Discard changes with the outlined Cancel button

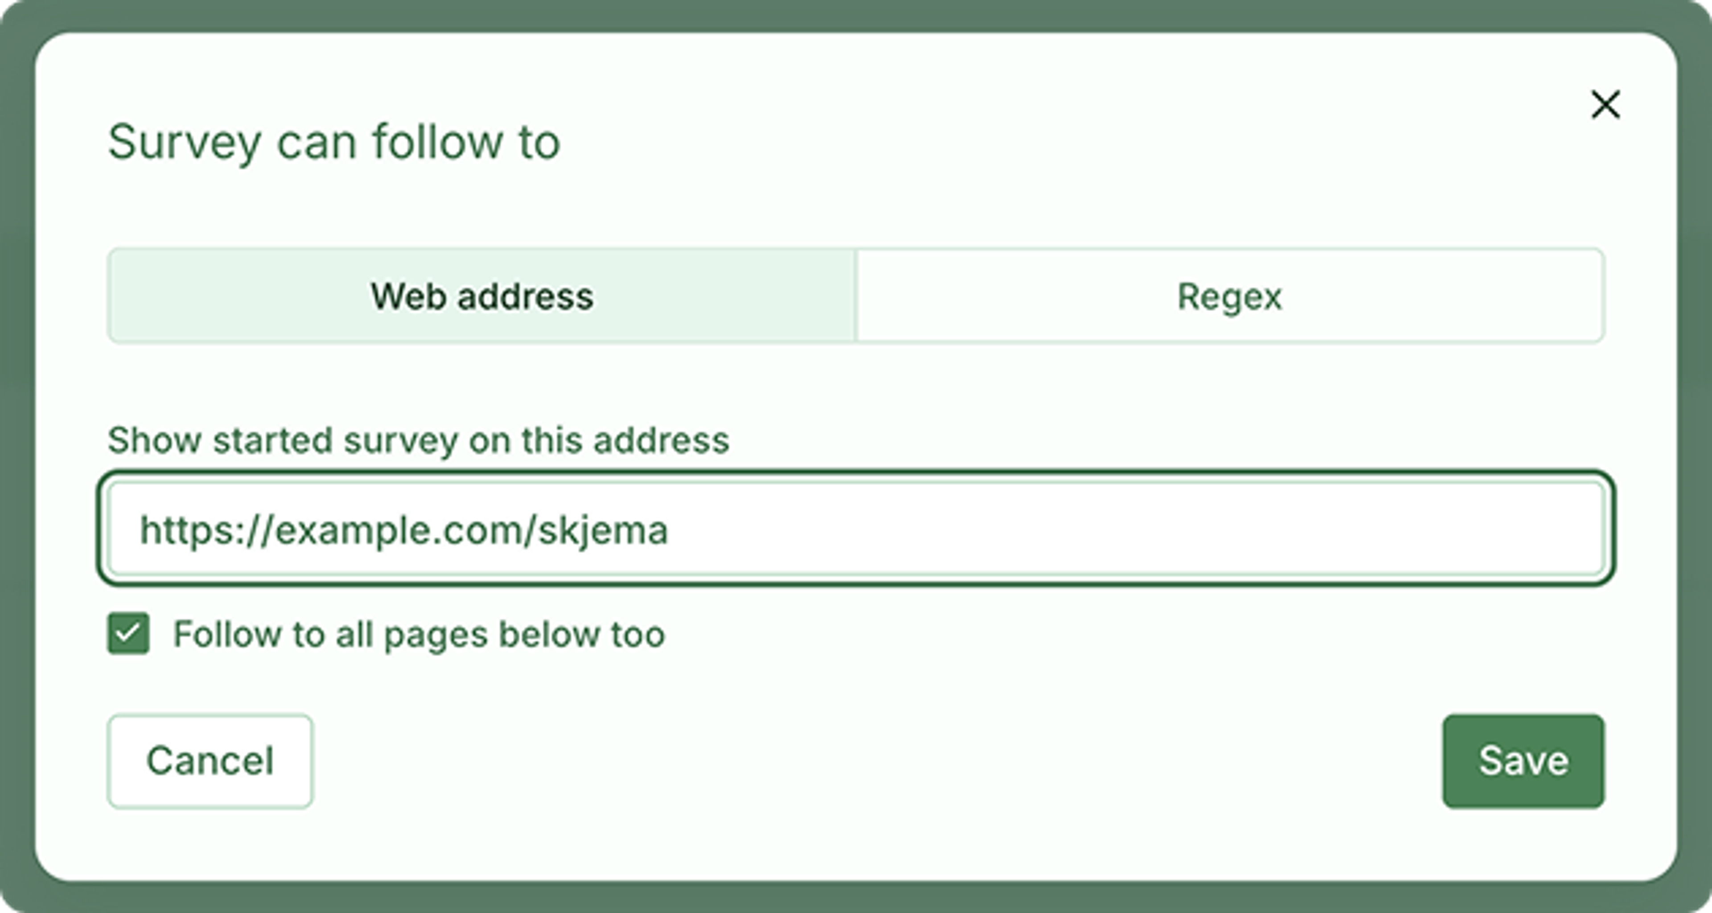210,761
